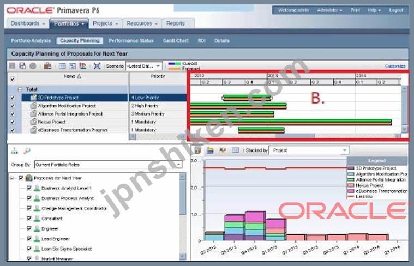Screen dimensions: 414x266
Task: Sort by the Name column header
Action: point(73,76)
